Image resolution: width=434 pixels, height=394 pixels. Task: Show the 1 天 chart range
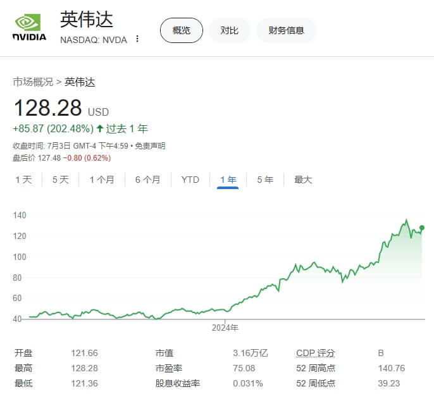(x=23, y=180)
